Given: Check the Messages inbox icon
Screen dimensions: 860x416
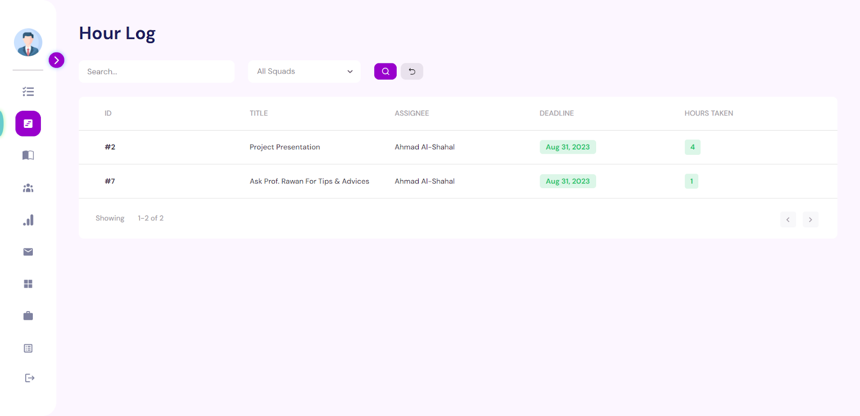Looking at the screenshot, I should click(x=28, y=252).
